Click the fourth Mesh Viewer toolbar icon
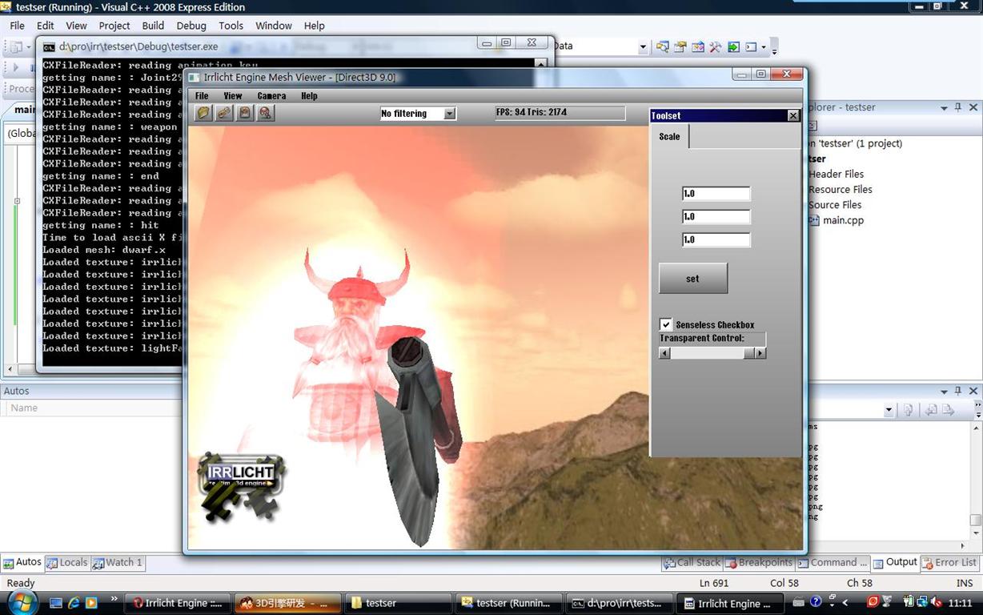983x615 pixels. 266,113
